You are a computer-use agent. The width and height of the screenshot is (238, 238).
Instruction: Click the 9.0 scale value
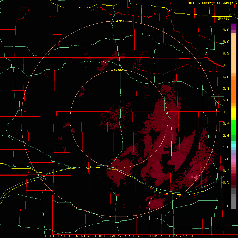pos(226,42)
